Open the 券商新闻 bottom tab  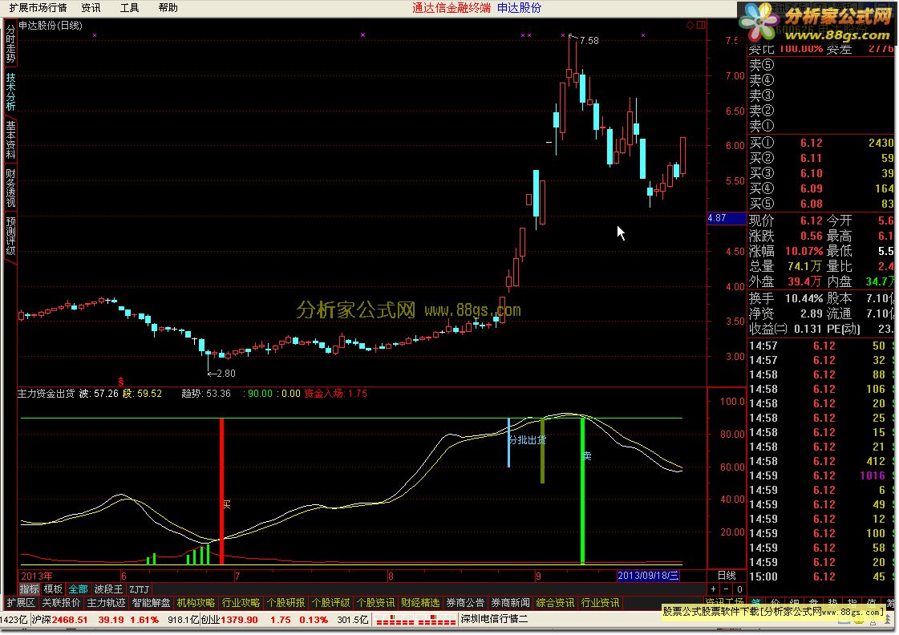tap(510, 603)
